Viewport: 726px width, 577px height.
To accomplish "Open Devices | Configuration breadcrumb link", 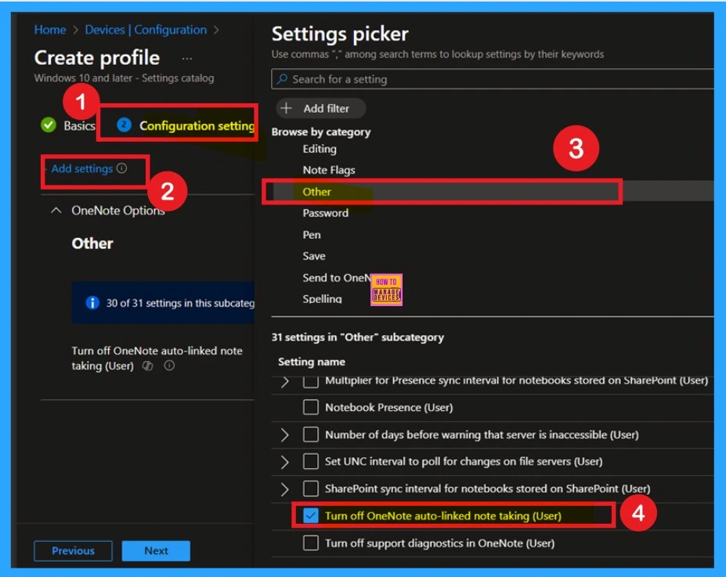I will [x=146, y=30].
